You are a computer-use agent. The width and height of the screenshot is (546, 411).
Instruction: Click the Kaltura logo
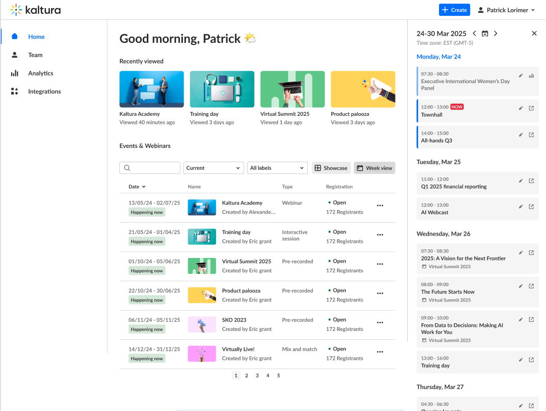point(35,10)
